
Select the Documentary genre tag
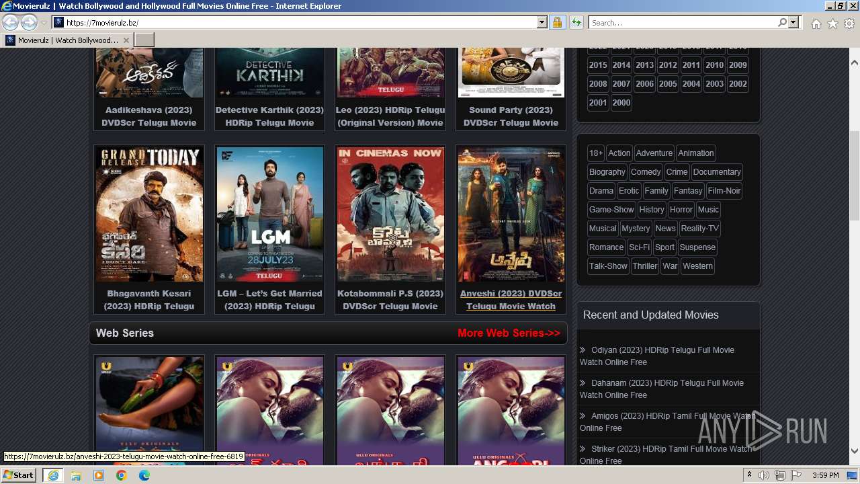717,172
